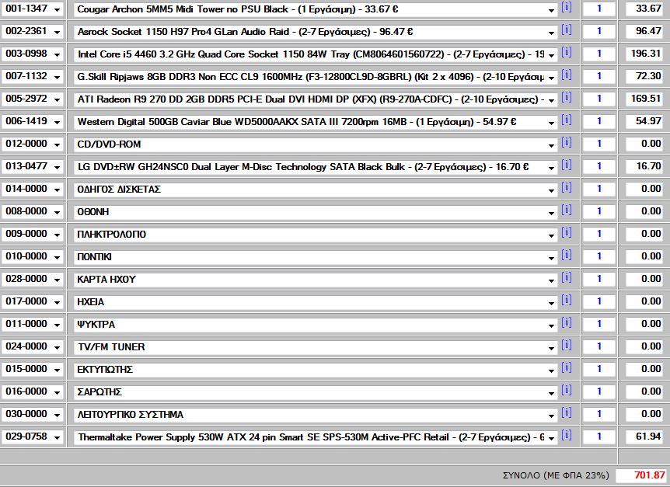
Task: Edit quantity field in Thermaltake Power Supply row
Action: pos(599,437)
